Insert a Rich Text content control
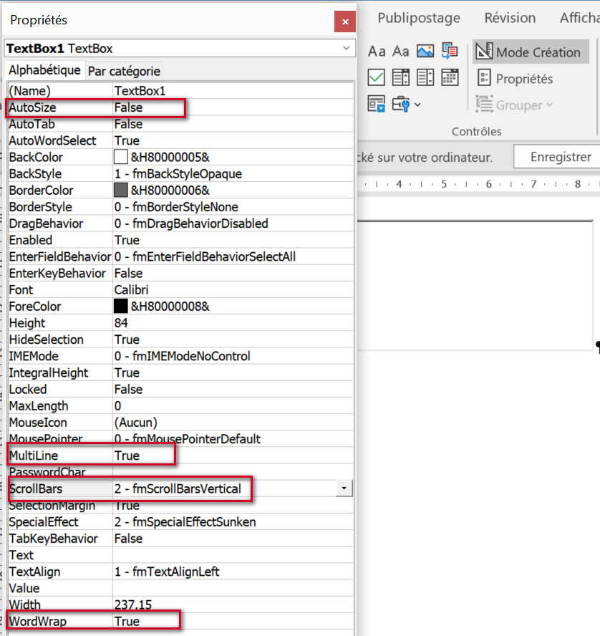Image resolution: width=600 pixels, height=636 pixels. (x=377, y=52)
